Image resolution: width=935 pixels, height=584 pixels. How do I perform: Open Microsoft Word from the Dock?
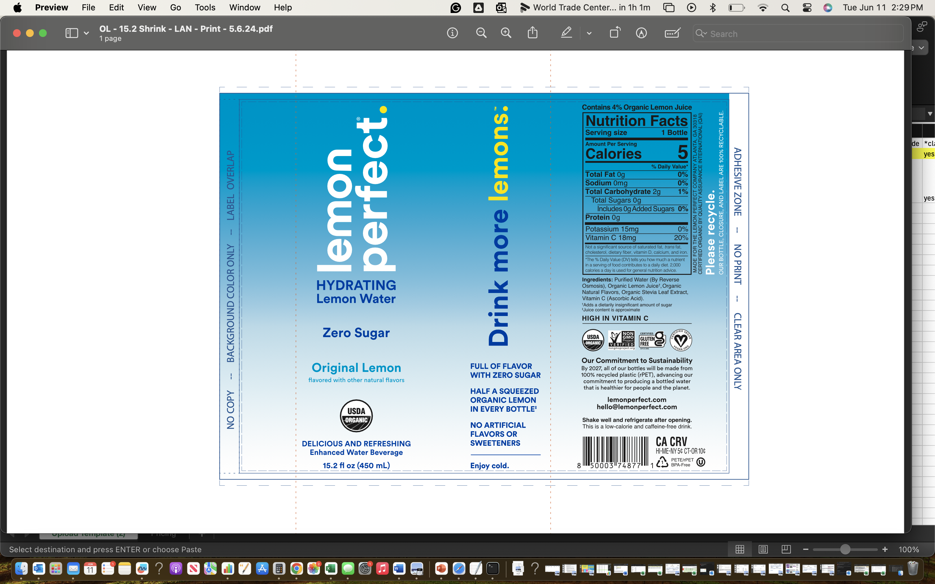click(399, 568)
